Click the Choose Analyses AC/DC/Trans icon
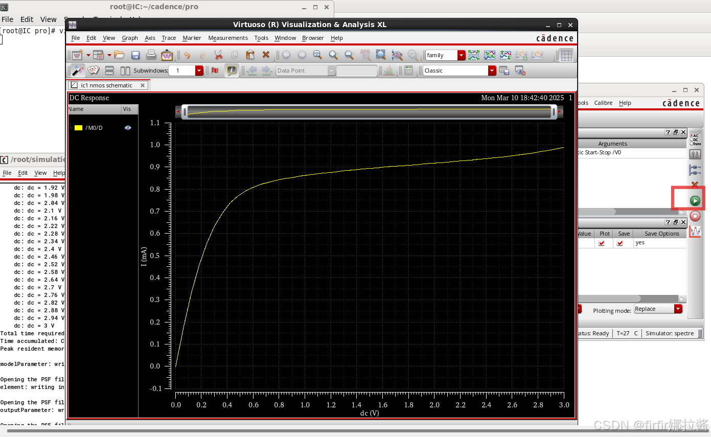This screenshot has height=437, width=711. (x=695, y=140)
